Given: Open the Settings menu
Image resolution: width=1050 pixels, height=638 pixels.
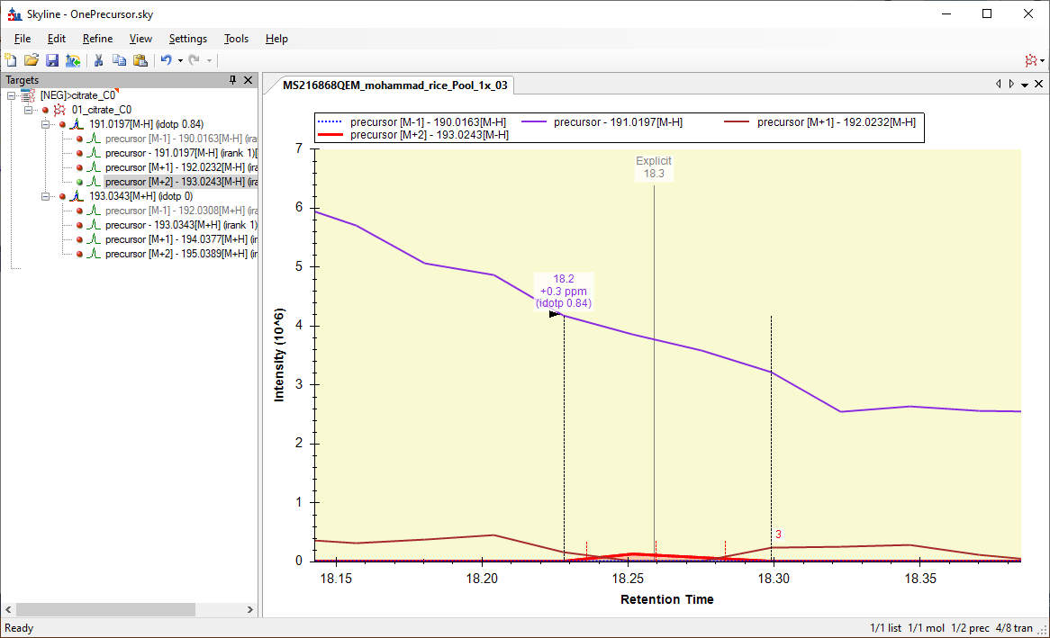Looking at the screenshot, I should [x=187, y=39].
